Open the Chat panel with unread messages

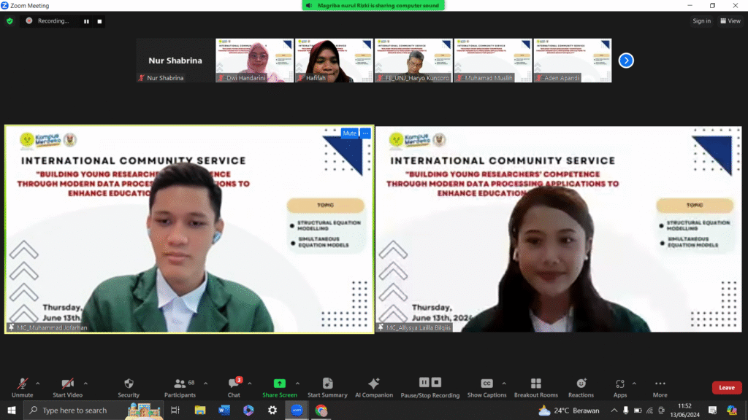[x=234, y=387]
